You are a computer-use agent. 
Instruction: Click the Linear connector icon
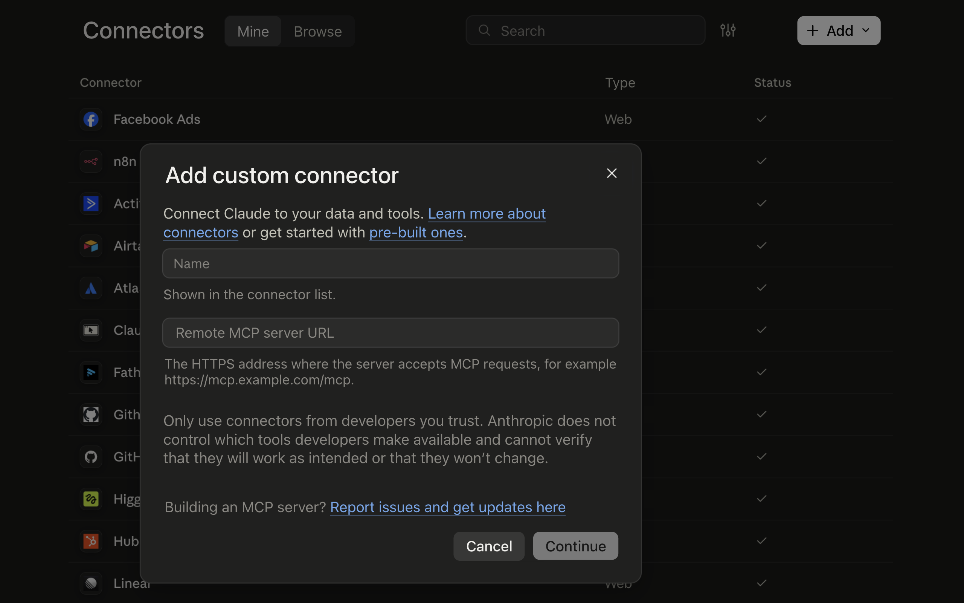[x=91, y=583]
